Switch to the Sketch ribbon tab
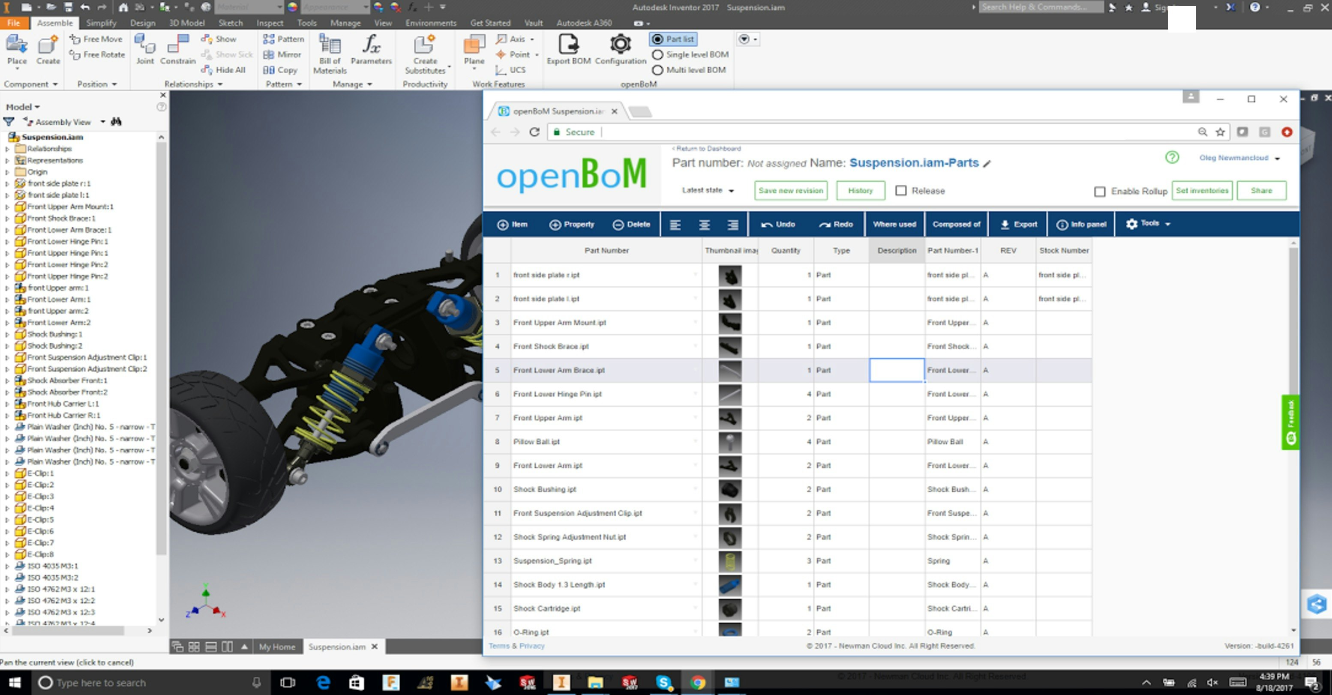The image size is (1332, 695). 231,23
